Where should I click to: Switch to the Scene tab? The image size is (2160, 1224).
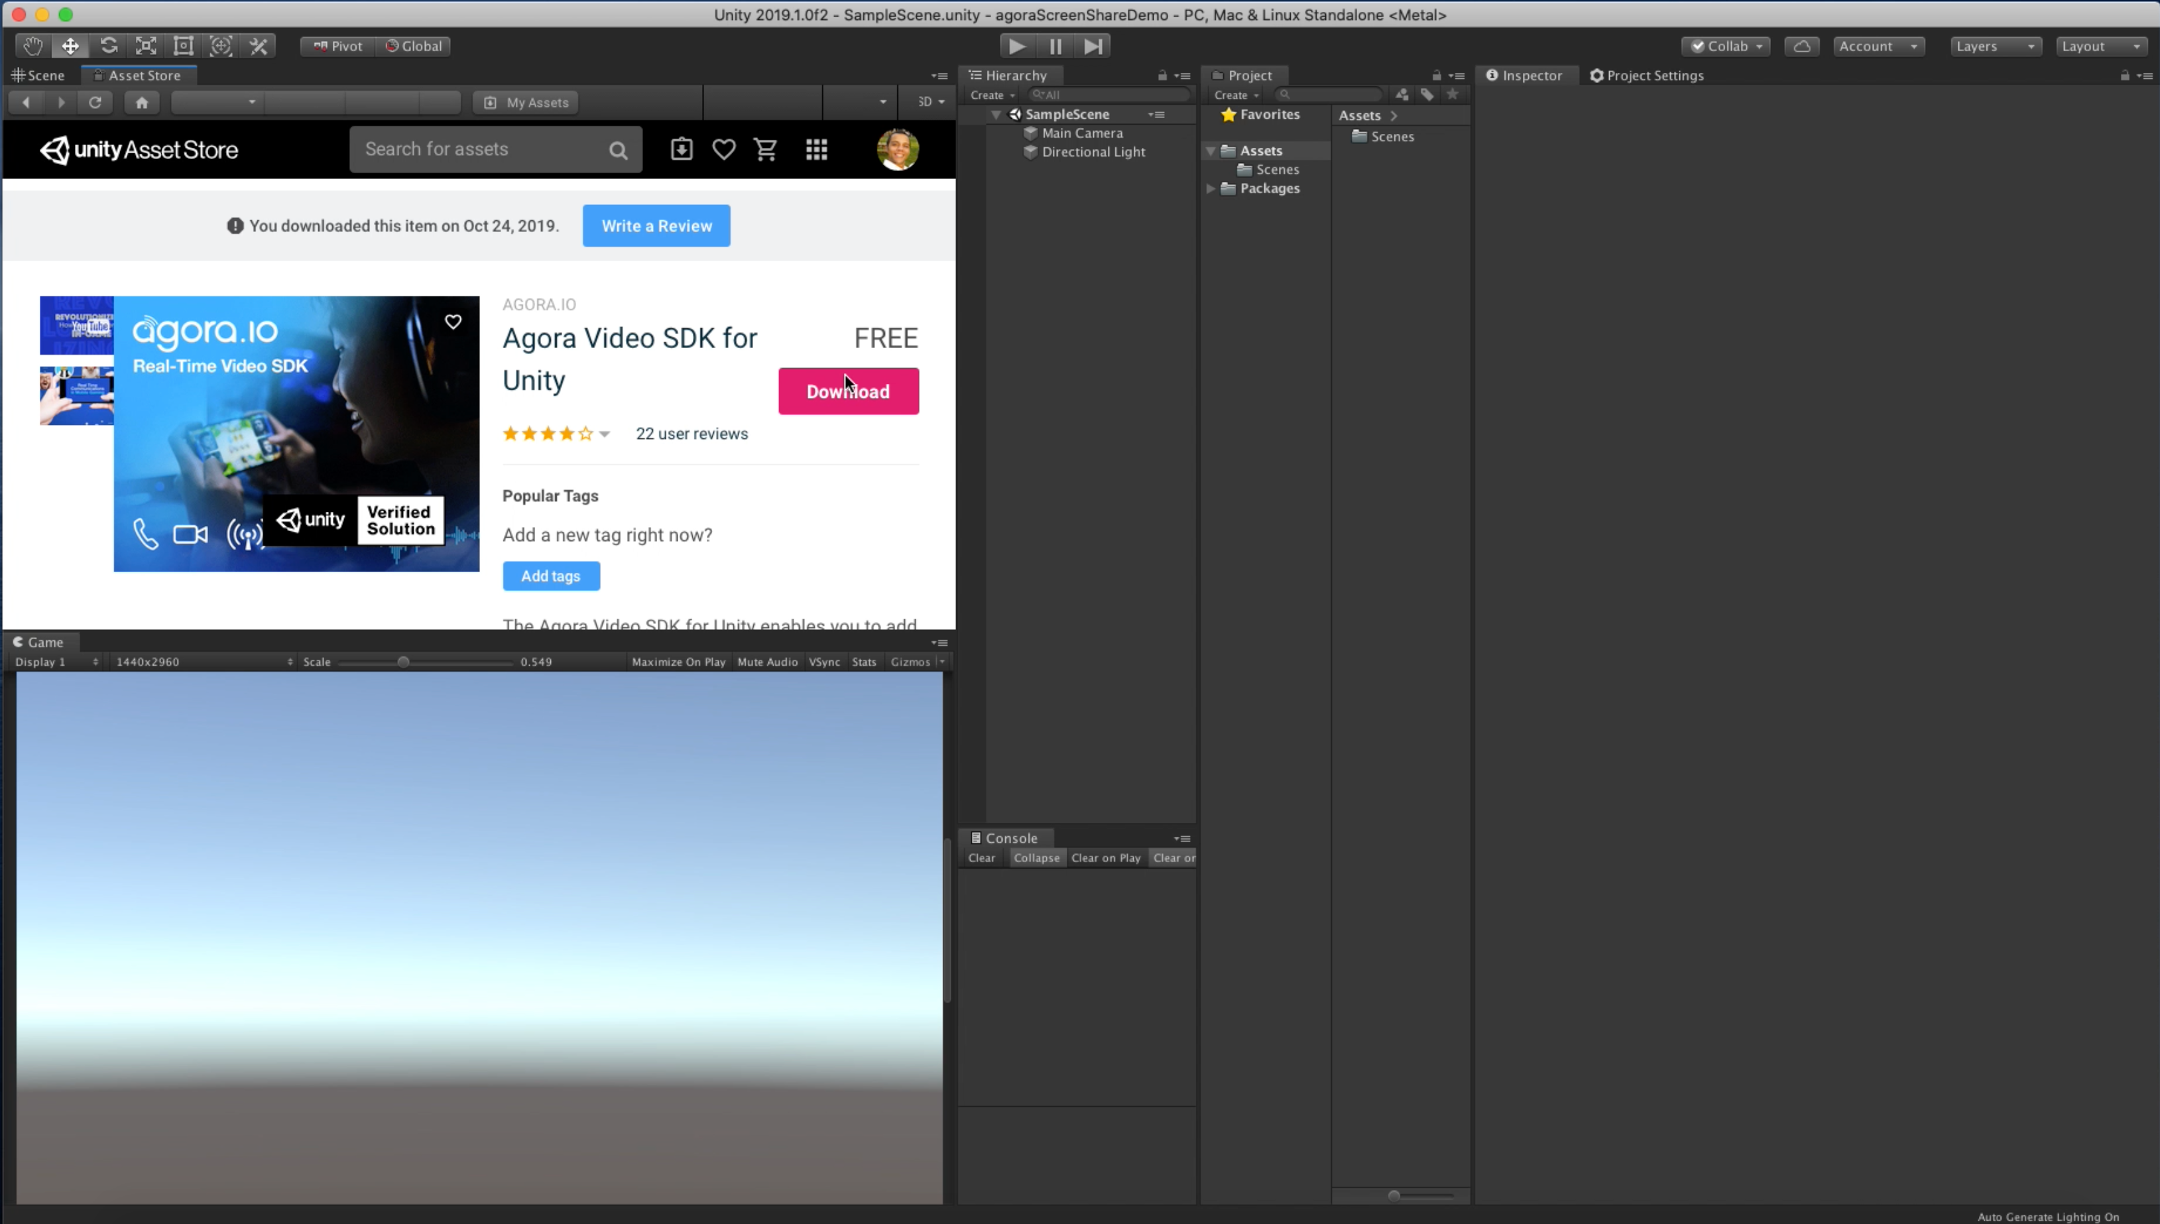point(38,76)
